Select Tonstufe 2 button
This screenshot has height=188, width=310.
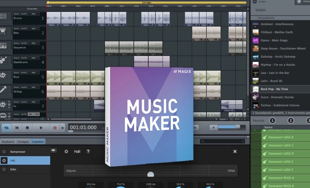coord(290,120)
